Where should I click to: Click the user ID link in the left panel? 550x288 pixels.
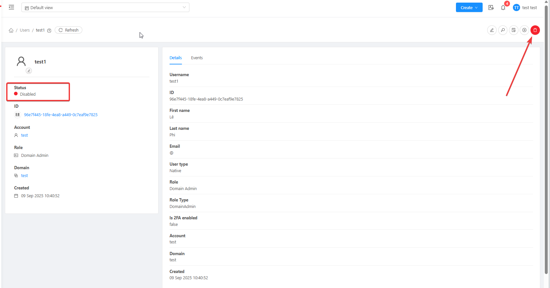tap(61, 115)
